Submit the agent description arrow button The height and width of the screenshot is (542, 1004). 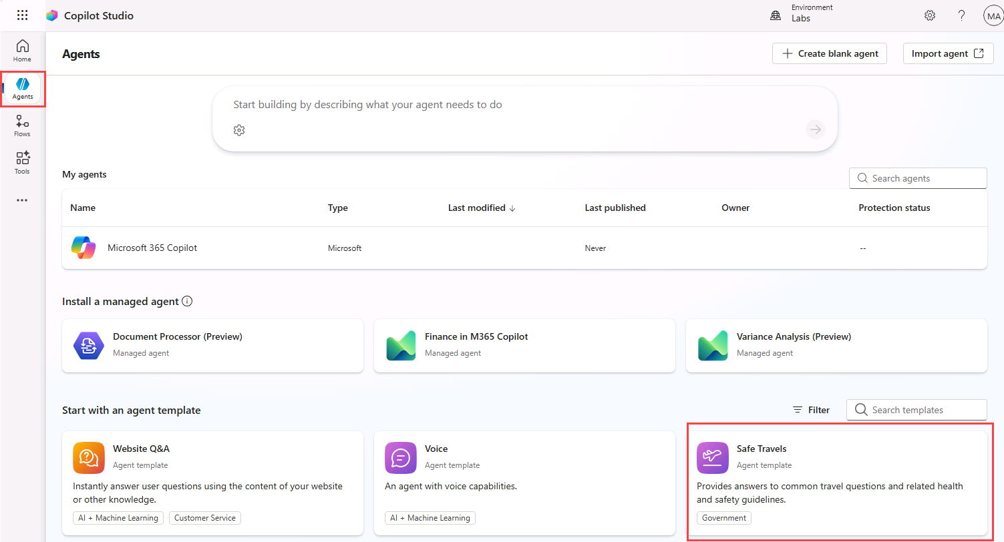(816, 129)
